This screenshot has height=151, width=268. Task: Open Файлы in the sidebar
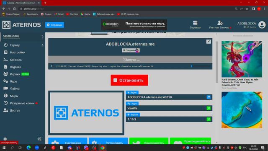tap(15, 89)
